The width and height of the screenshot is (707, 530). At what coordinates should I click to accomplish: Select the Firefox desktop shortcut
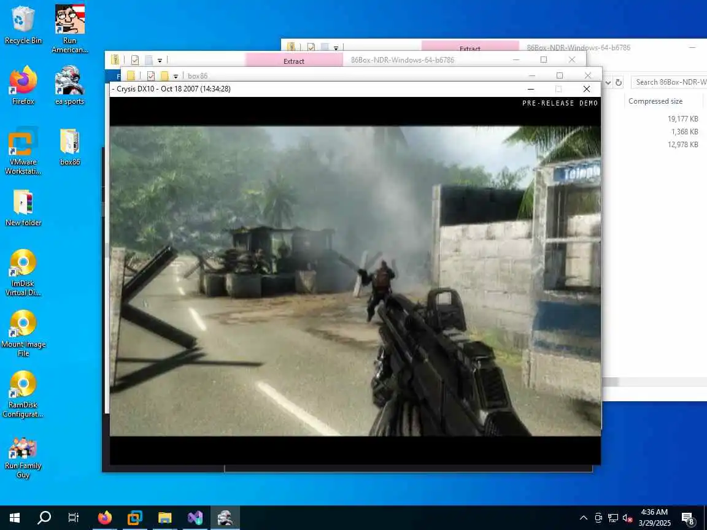(23, 85)
